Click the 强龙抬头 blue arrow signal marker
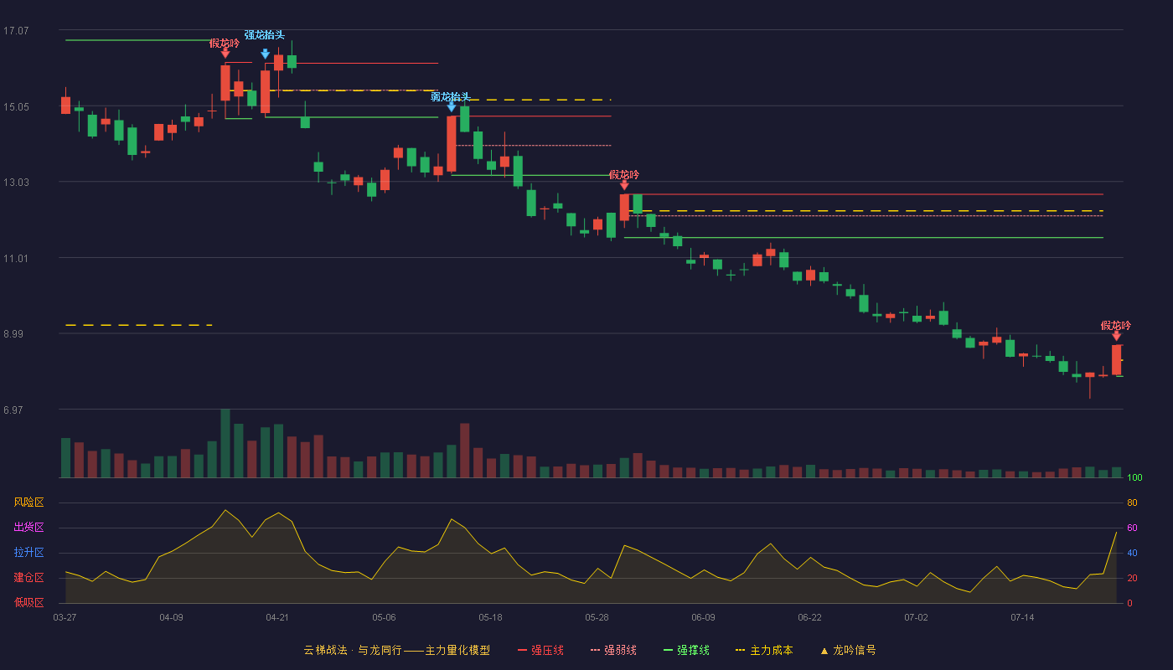Screen dimensions: 1173x670 265,54
